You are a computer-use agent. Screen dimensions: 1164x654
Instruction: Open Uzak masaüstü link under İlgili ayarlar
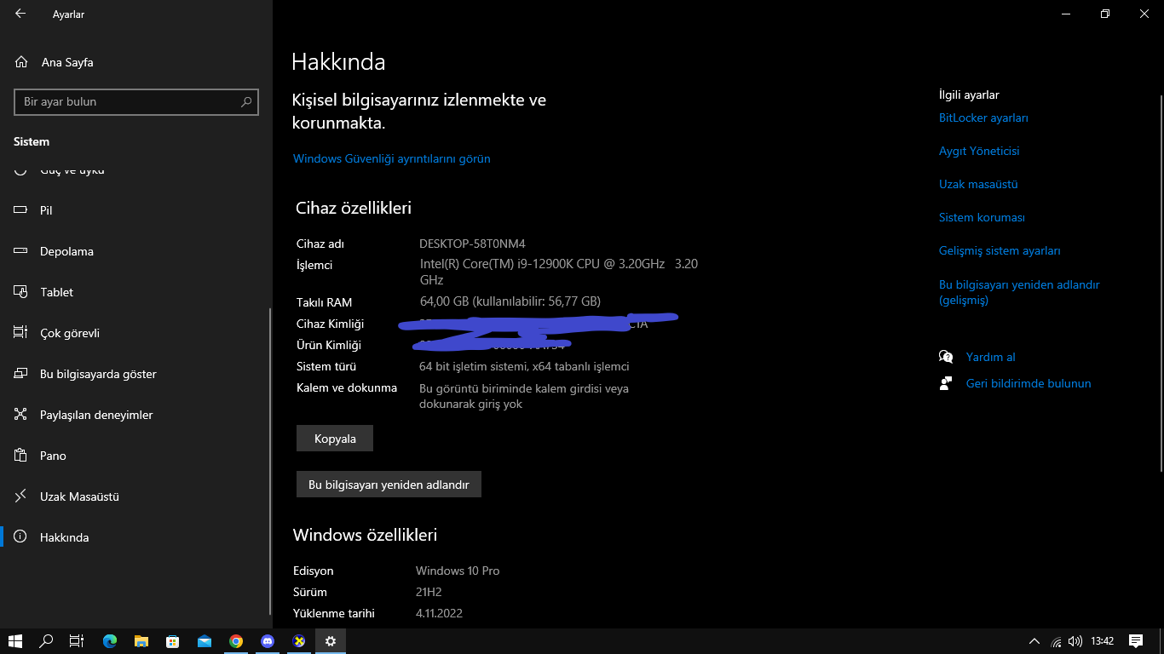978,184
